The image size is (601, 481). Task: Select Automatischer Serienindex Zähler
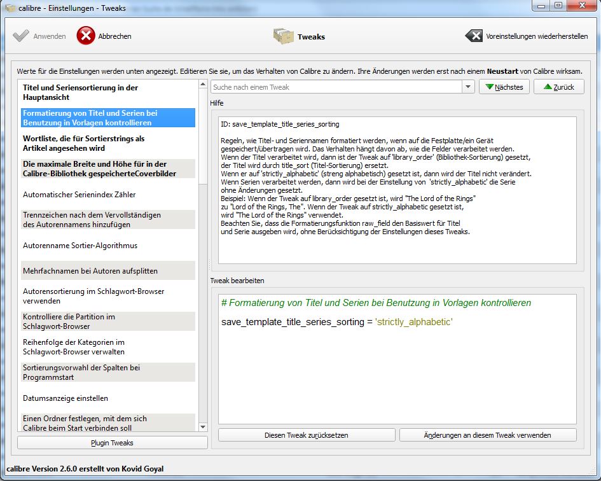(x=108, y=194)
